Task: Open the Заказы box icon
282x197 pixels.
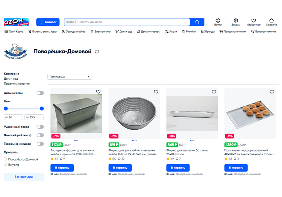Action: tap(236, 22)
